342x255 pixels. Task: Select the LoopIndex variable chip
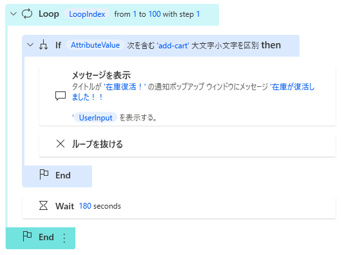coord(87,14)
